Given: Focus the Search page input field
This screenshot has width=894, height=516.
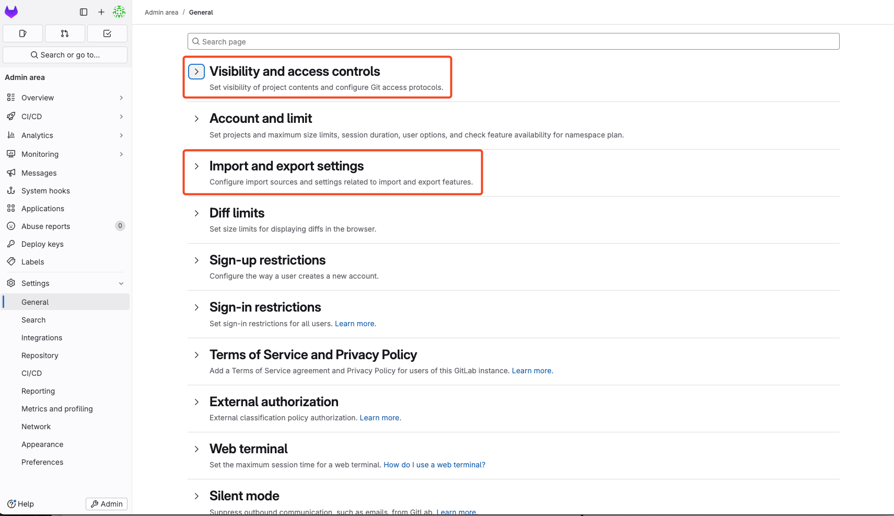Looking at the screenshot, I should tap(513, 42).
